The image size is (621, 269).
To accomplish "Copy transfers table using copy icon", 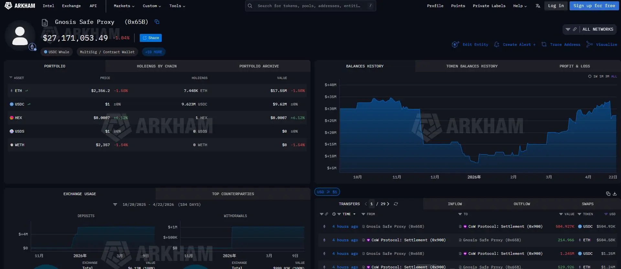I will pos(608,194).
